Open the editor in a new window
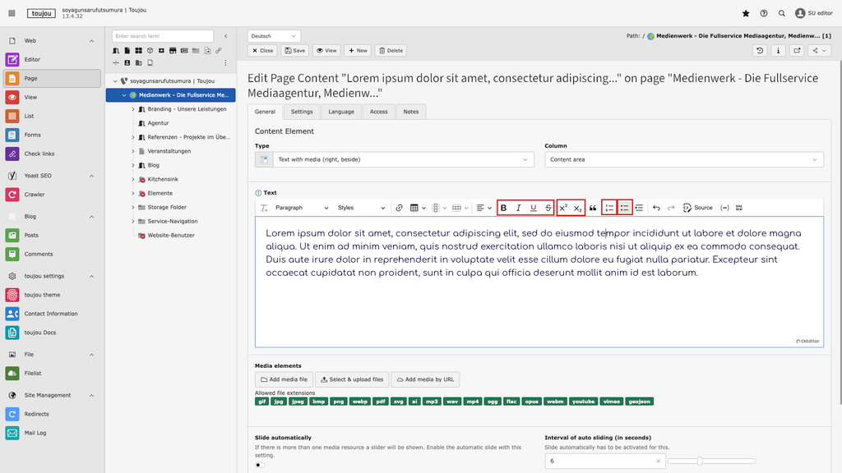 pos(797,50)
